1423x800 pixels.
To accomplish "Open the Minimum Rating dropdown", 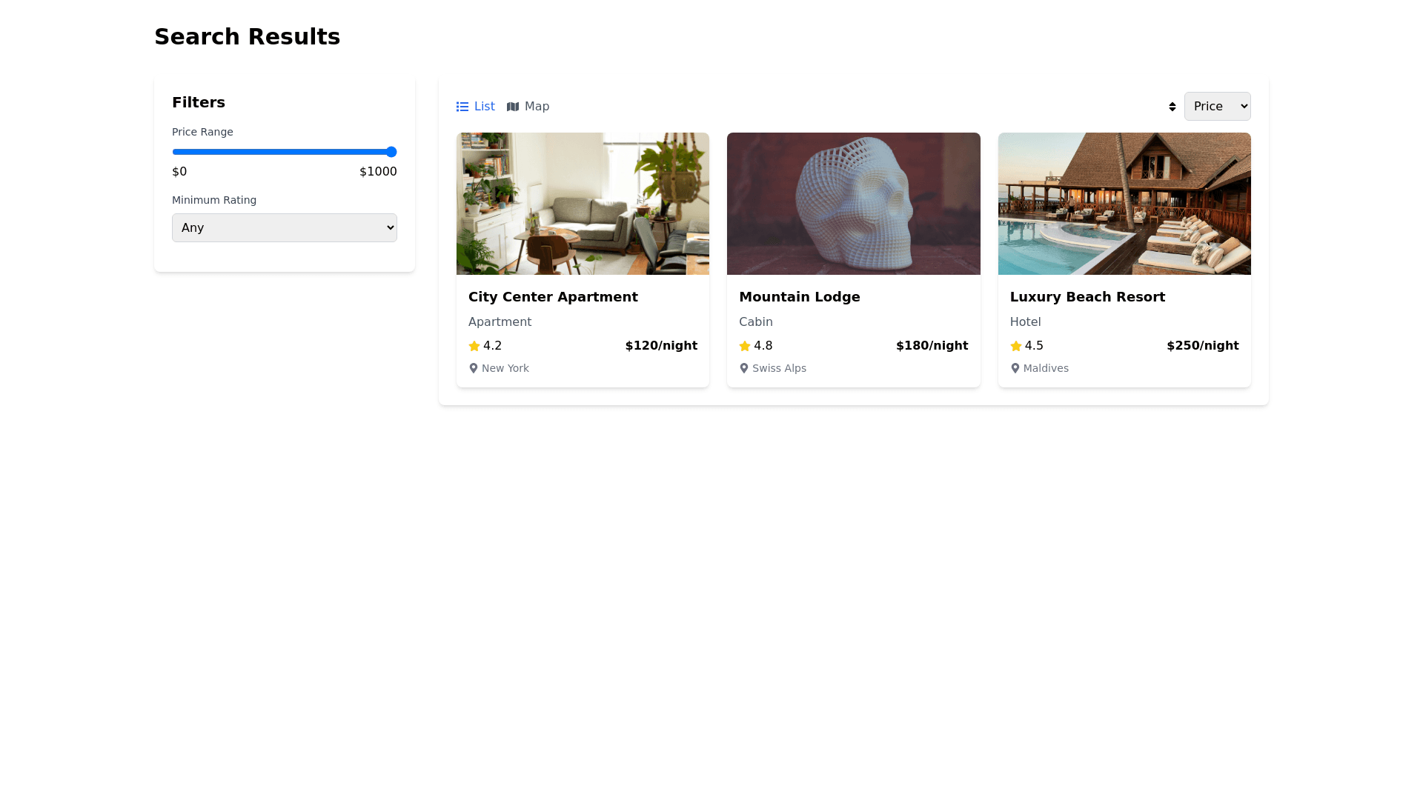I will pos(285,227).
